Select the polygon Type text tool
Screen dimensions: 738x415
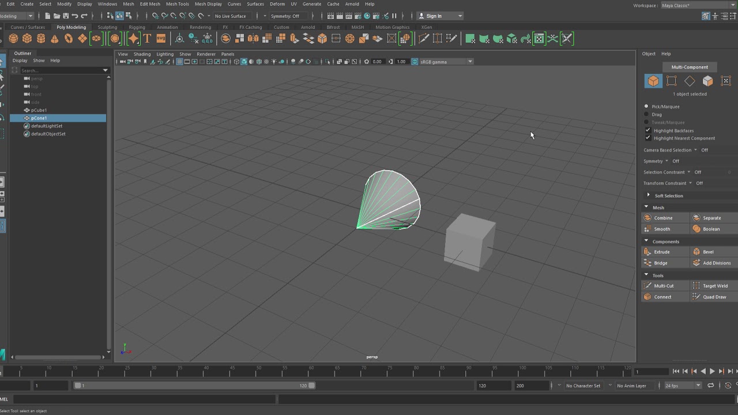coord(147,39)
